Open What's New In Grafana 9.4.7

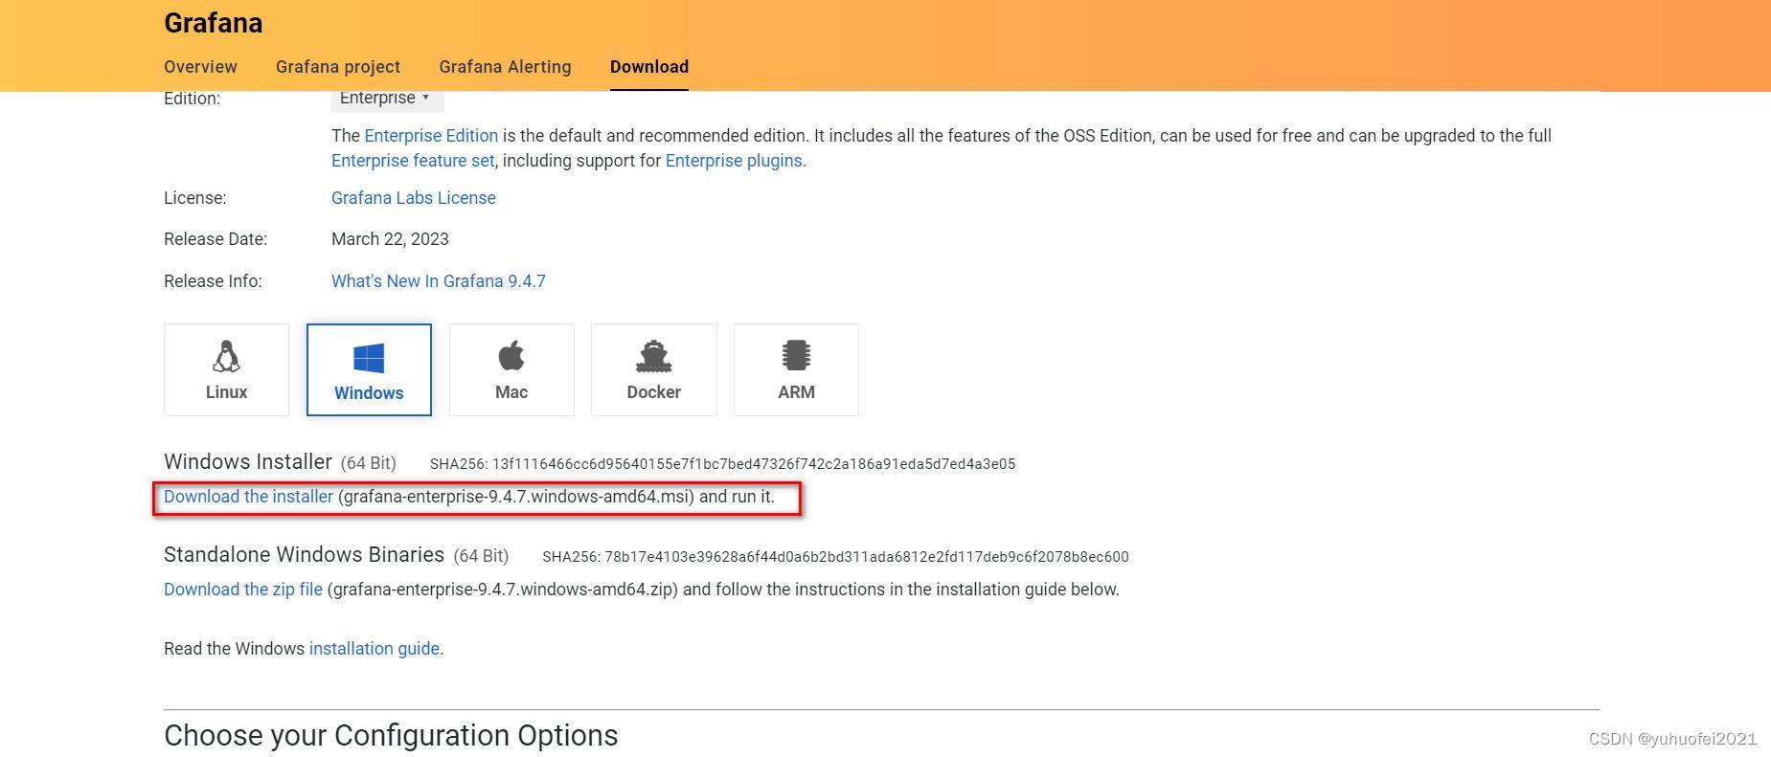pos(439,281)
